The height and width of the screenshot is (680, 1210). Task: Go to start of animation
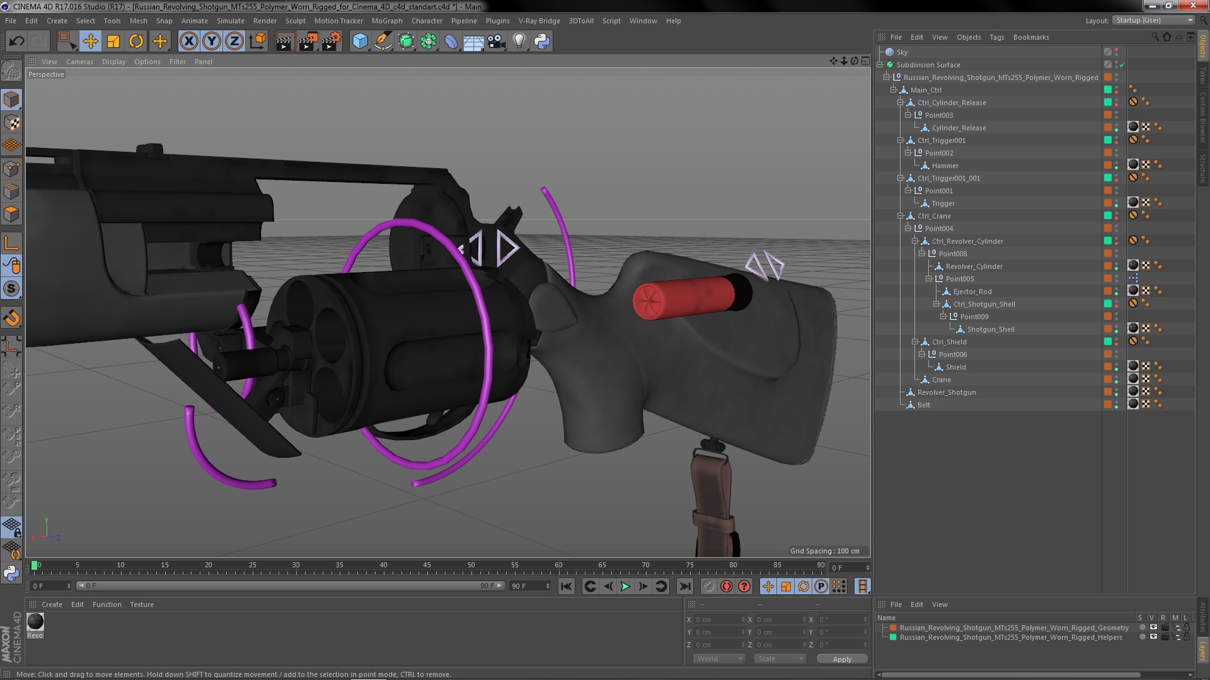pyautogui.click(x=567, y=586)
